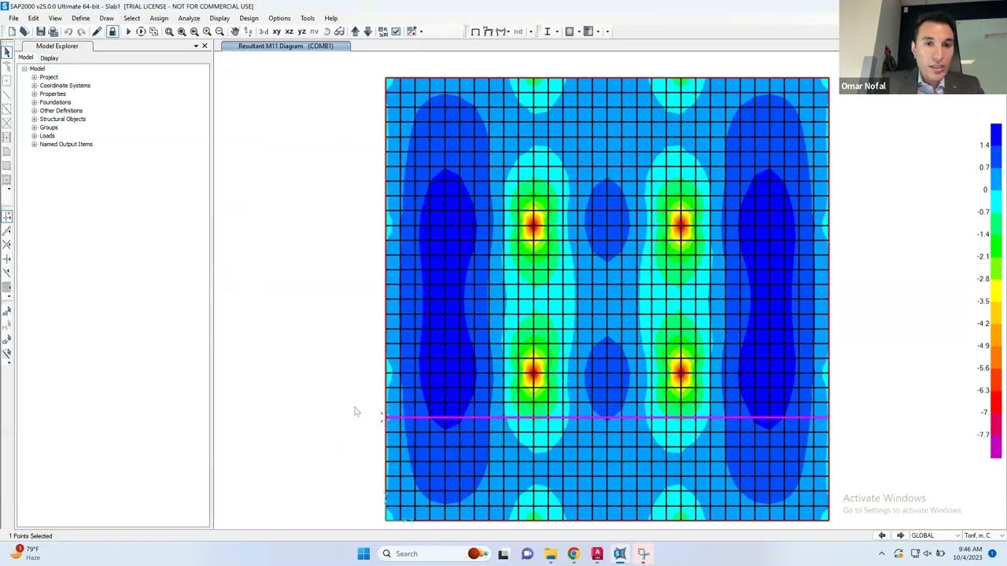Click the Undo arrow icon
The width and height of the screenshot is (1007, 566).
click(68, 31)
